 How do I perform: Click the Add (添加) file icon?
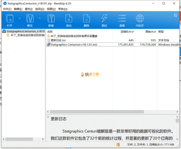69,18
